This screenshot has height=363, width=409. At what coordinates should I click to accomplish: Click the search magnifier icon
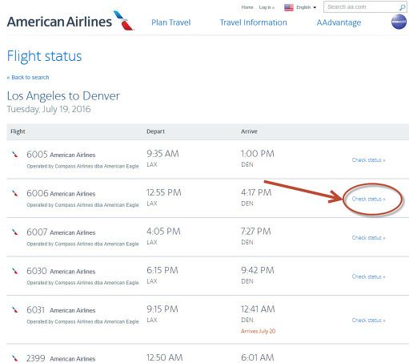coord(402,7)
